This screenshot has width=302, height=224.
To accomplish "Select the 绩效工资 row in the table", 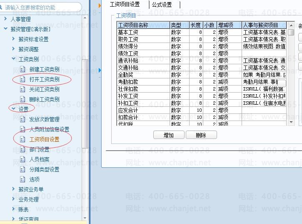I will (x=202, y=53).
